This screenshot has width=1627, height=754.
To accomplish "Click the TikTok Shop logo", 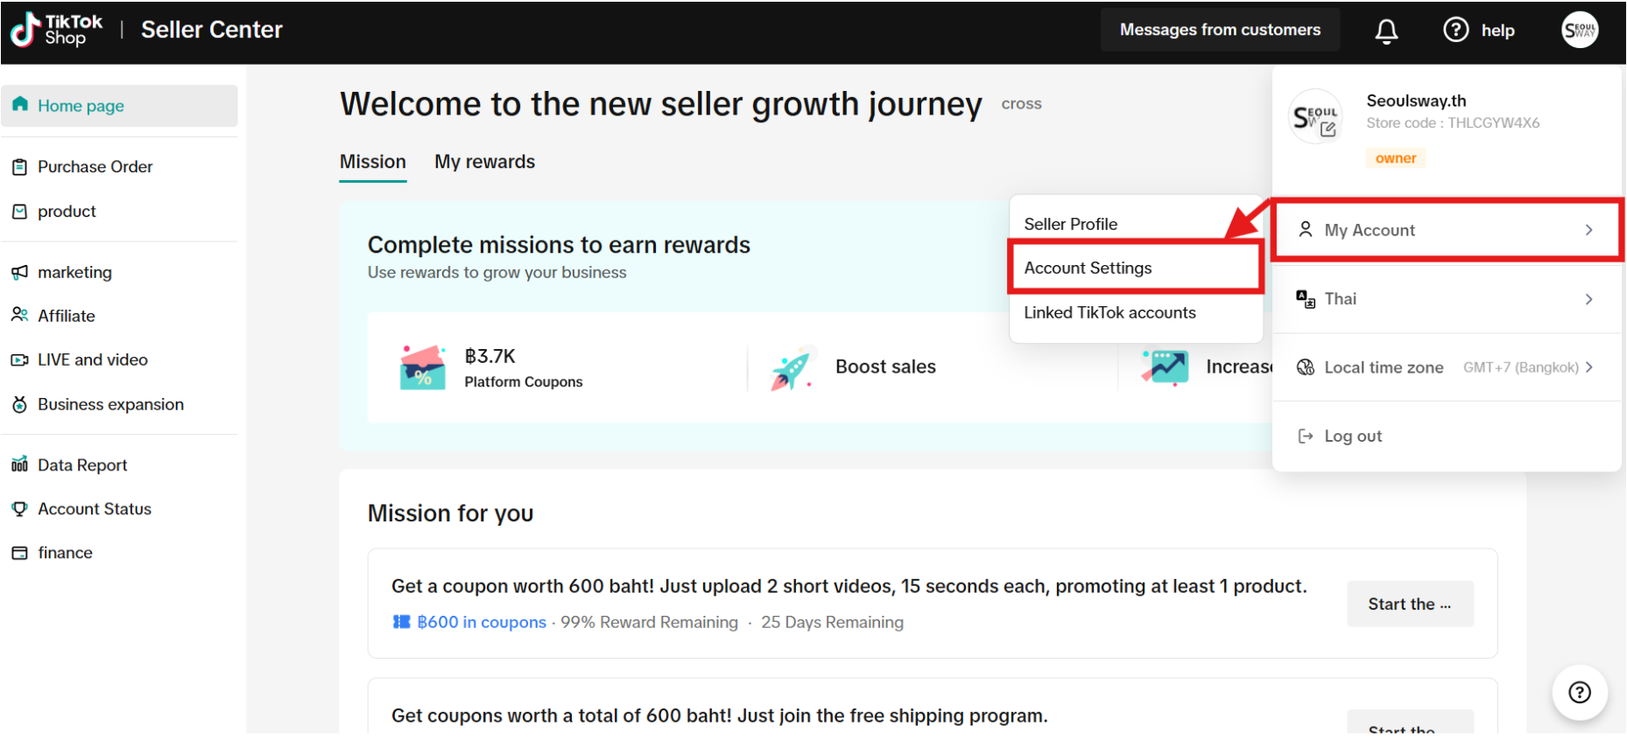I will 57,30.
